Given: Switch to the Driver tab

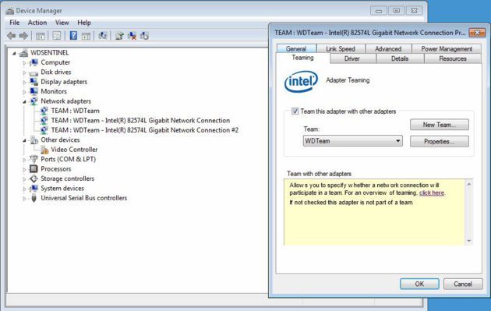Looking at the screenshot, I should (352, 58).
